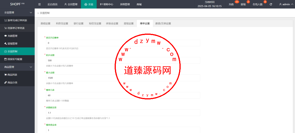295x133 pixels.
Task: Click the 最大金额 input showing 1500
Action: click(x=123, y=78)
